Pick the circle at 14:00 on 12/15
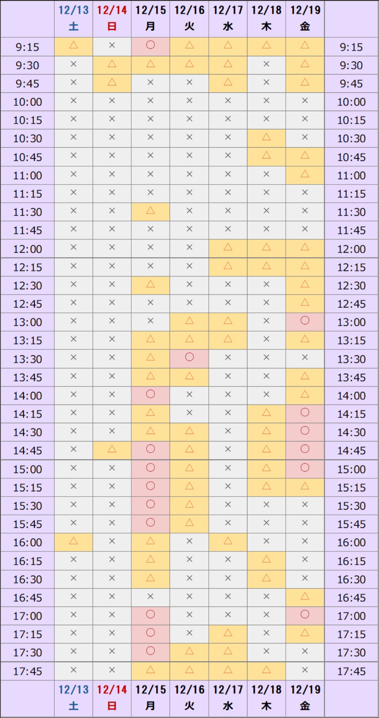The image size is (379, 718). click(150, 394)
